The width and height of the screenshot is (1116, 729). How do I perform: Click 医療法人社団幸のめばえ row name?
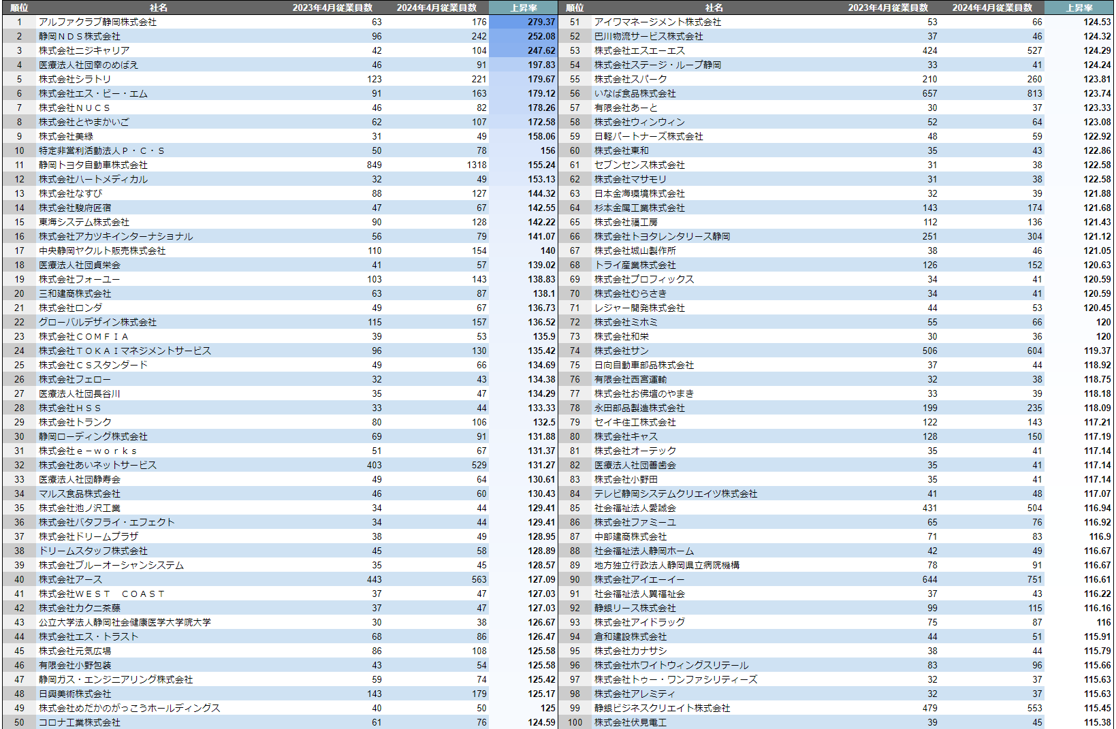(x=89, y=65)
